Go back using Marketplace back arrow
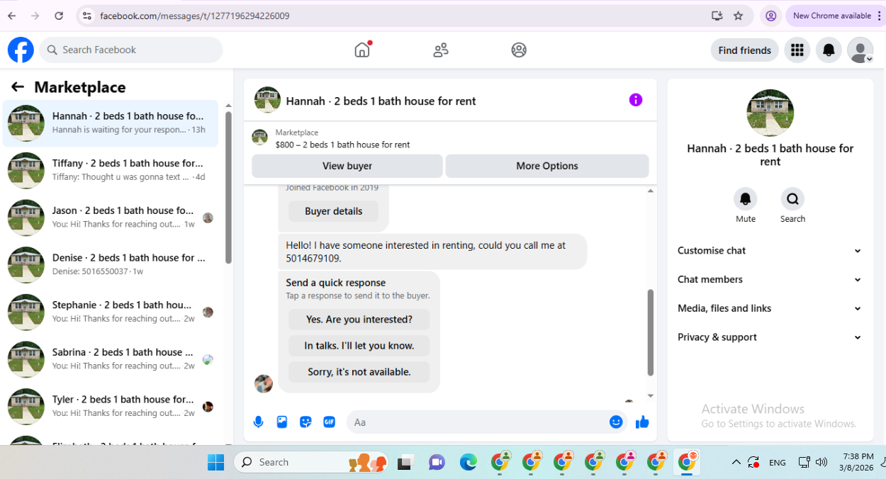886x479 pixels. [x=18, y=87]
